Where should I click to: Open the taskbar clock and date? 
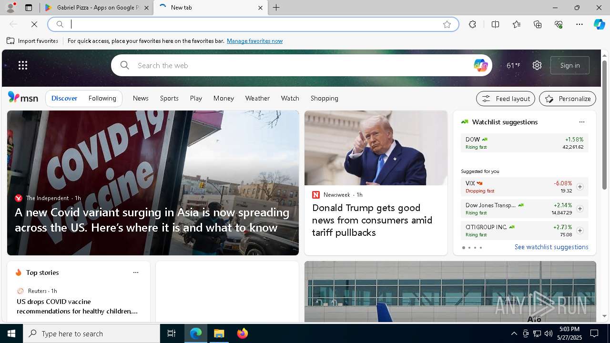coord(569,333)
